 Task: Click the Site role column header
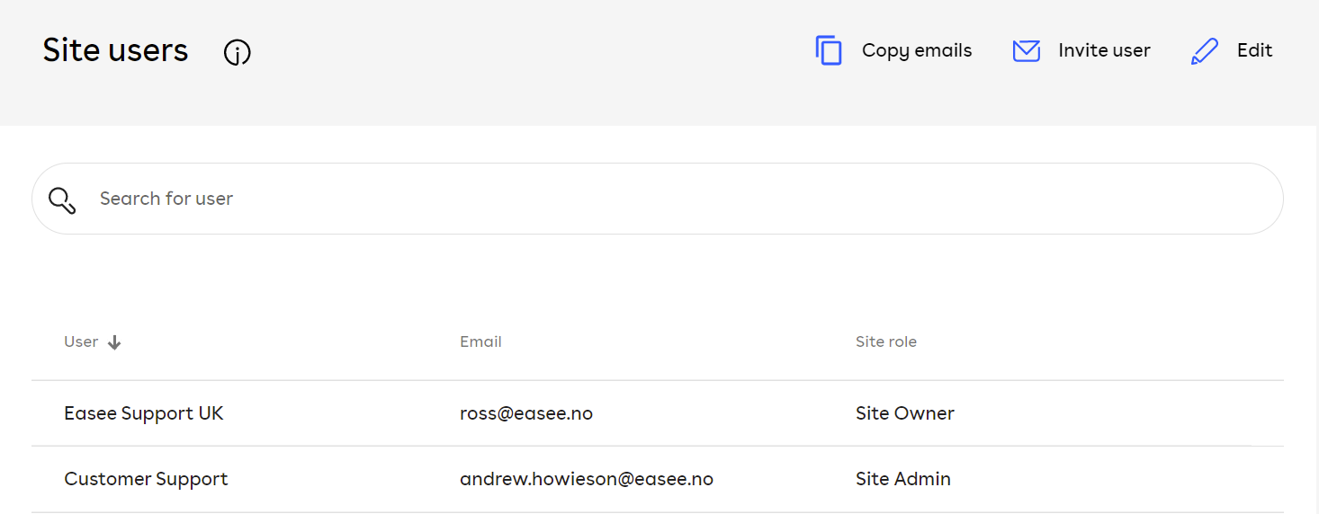[x=886, y=341]
